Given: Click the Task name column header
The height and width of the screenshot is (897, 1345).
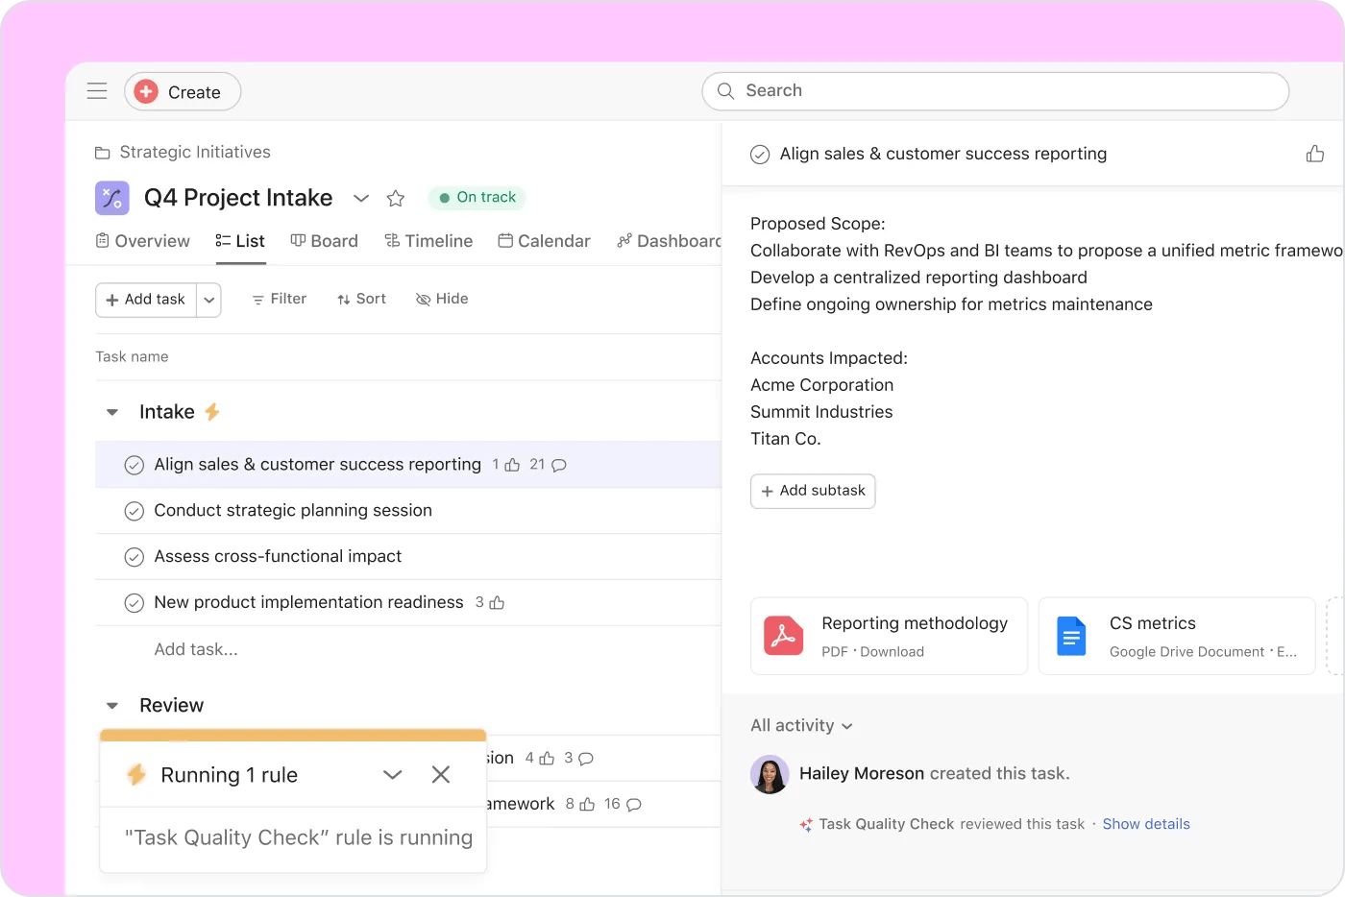Looking at the screenshot, I should 132,357.
